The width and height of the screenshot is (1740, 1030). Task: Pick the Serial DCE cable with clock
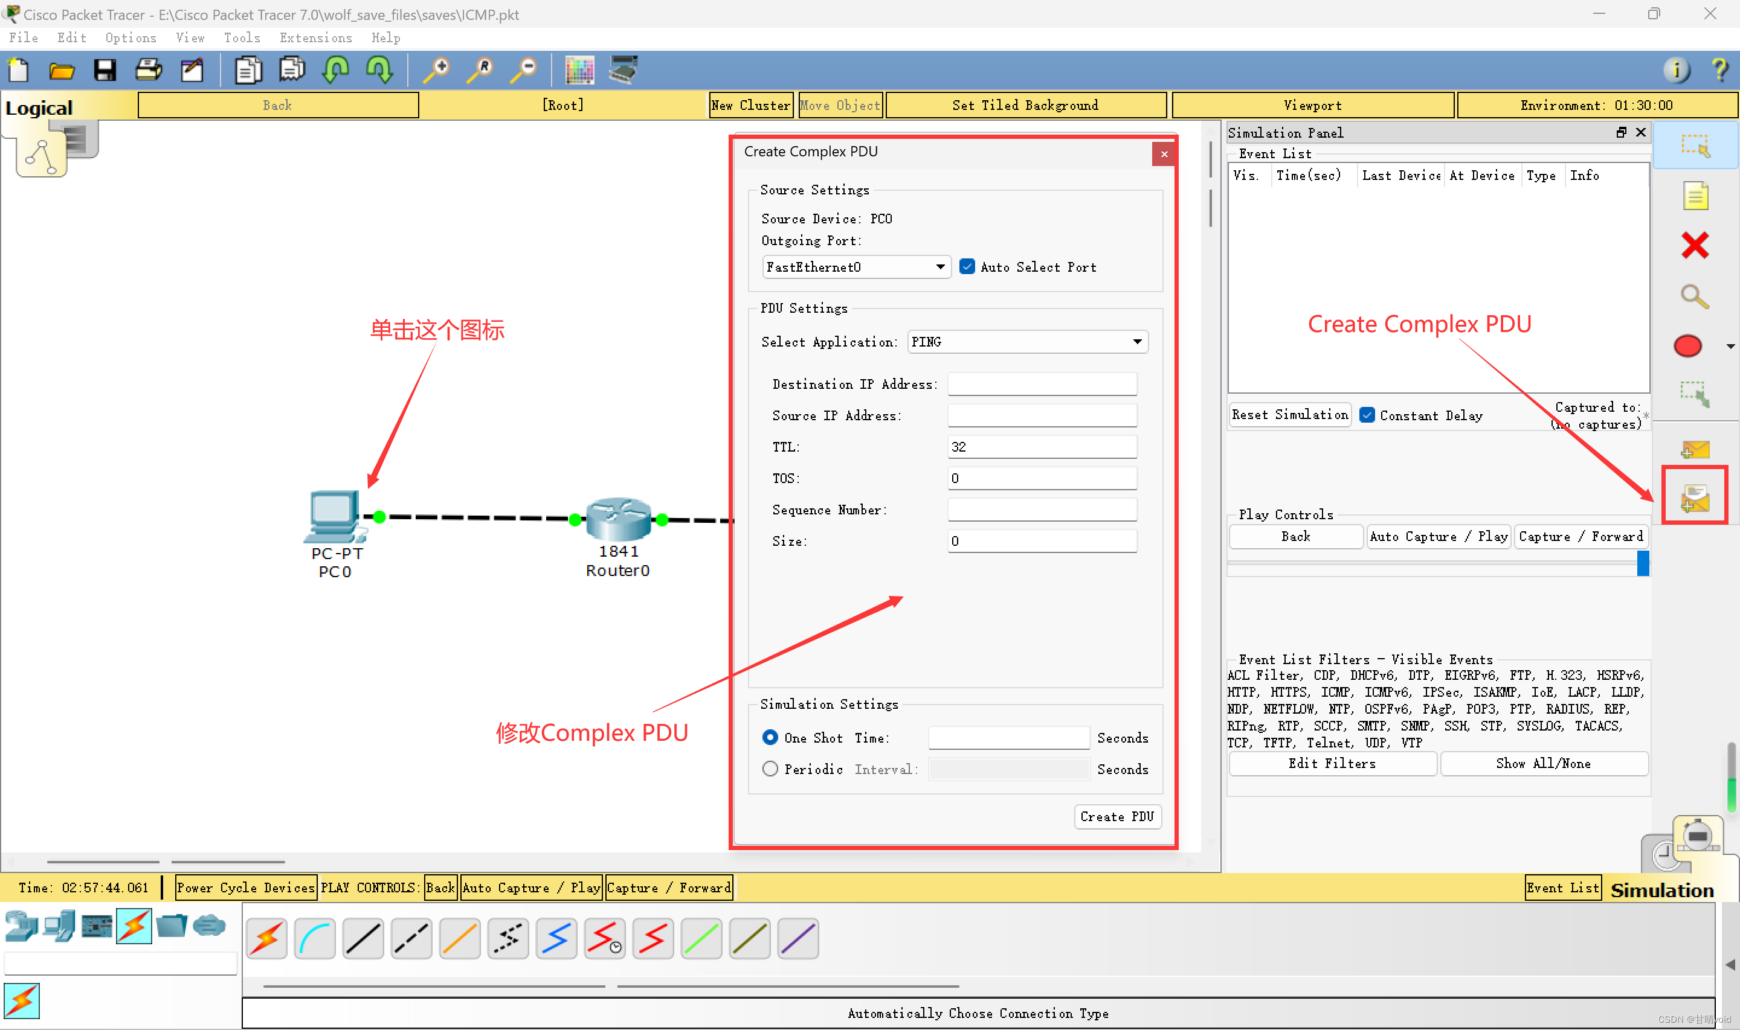point(605,939)
